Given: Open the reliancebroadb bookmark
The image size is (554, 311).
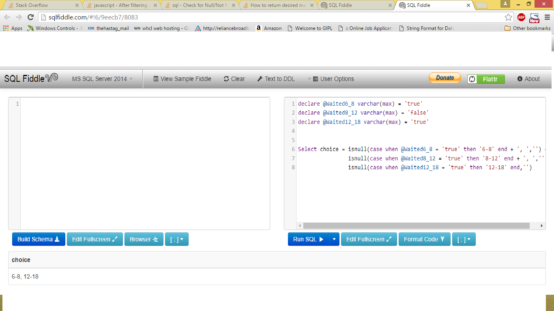Looking at the screenshot, I should (222, 28).
